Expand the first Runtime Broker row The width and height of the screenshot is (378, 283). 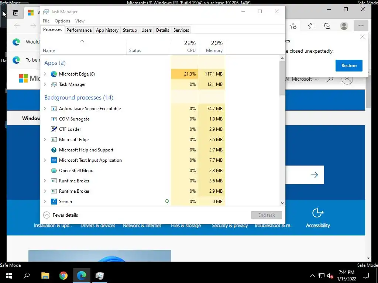45,181
